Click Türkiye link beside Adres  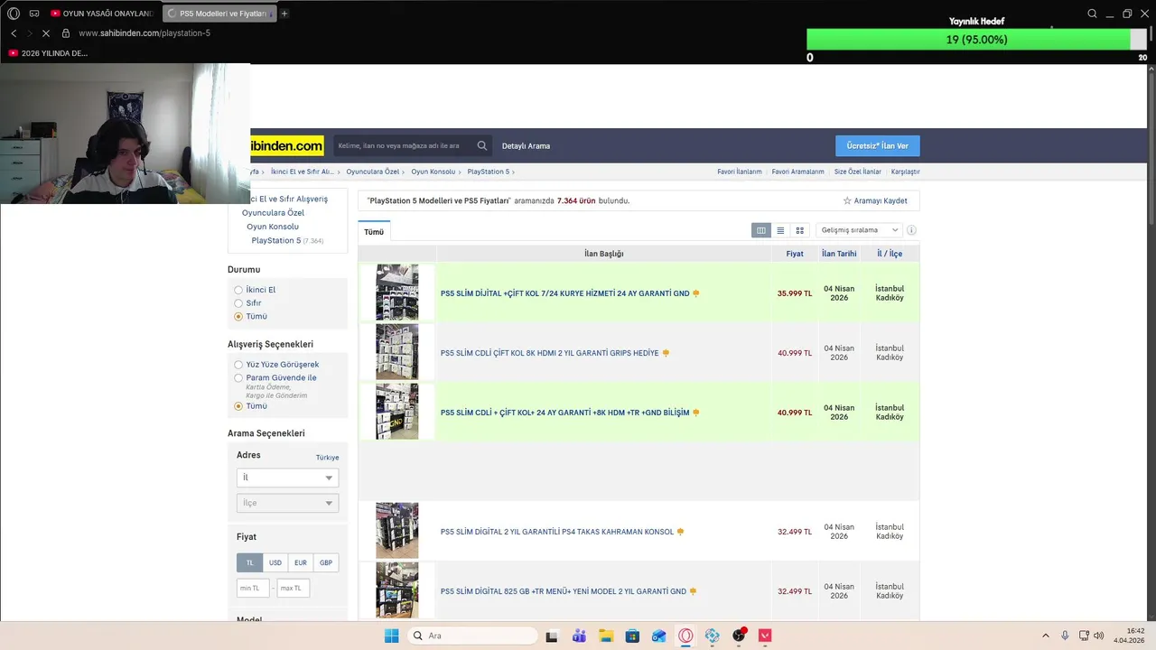(x=327, y=458)
